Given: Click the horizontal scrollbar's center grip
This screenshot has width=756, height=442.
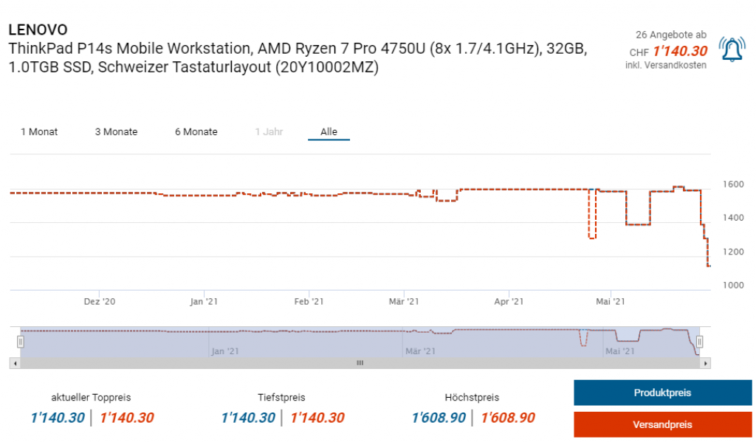Looking at the screenshot, I should point(360,363).
